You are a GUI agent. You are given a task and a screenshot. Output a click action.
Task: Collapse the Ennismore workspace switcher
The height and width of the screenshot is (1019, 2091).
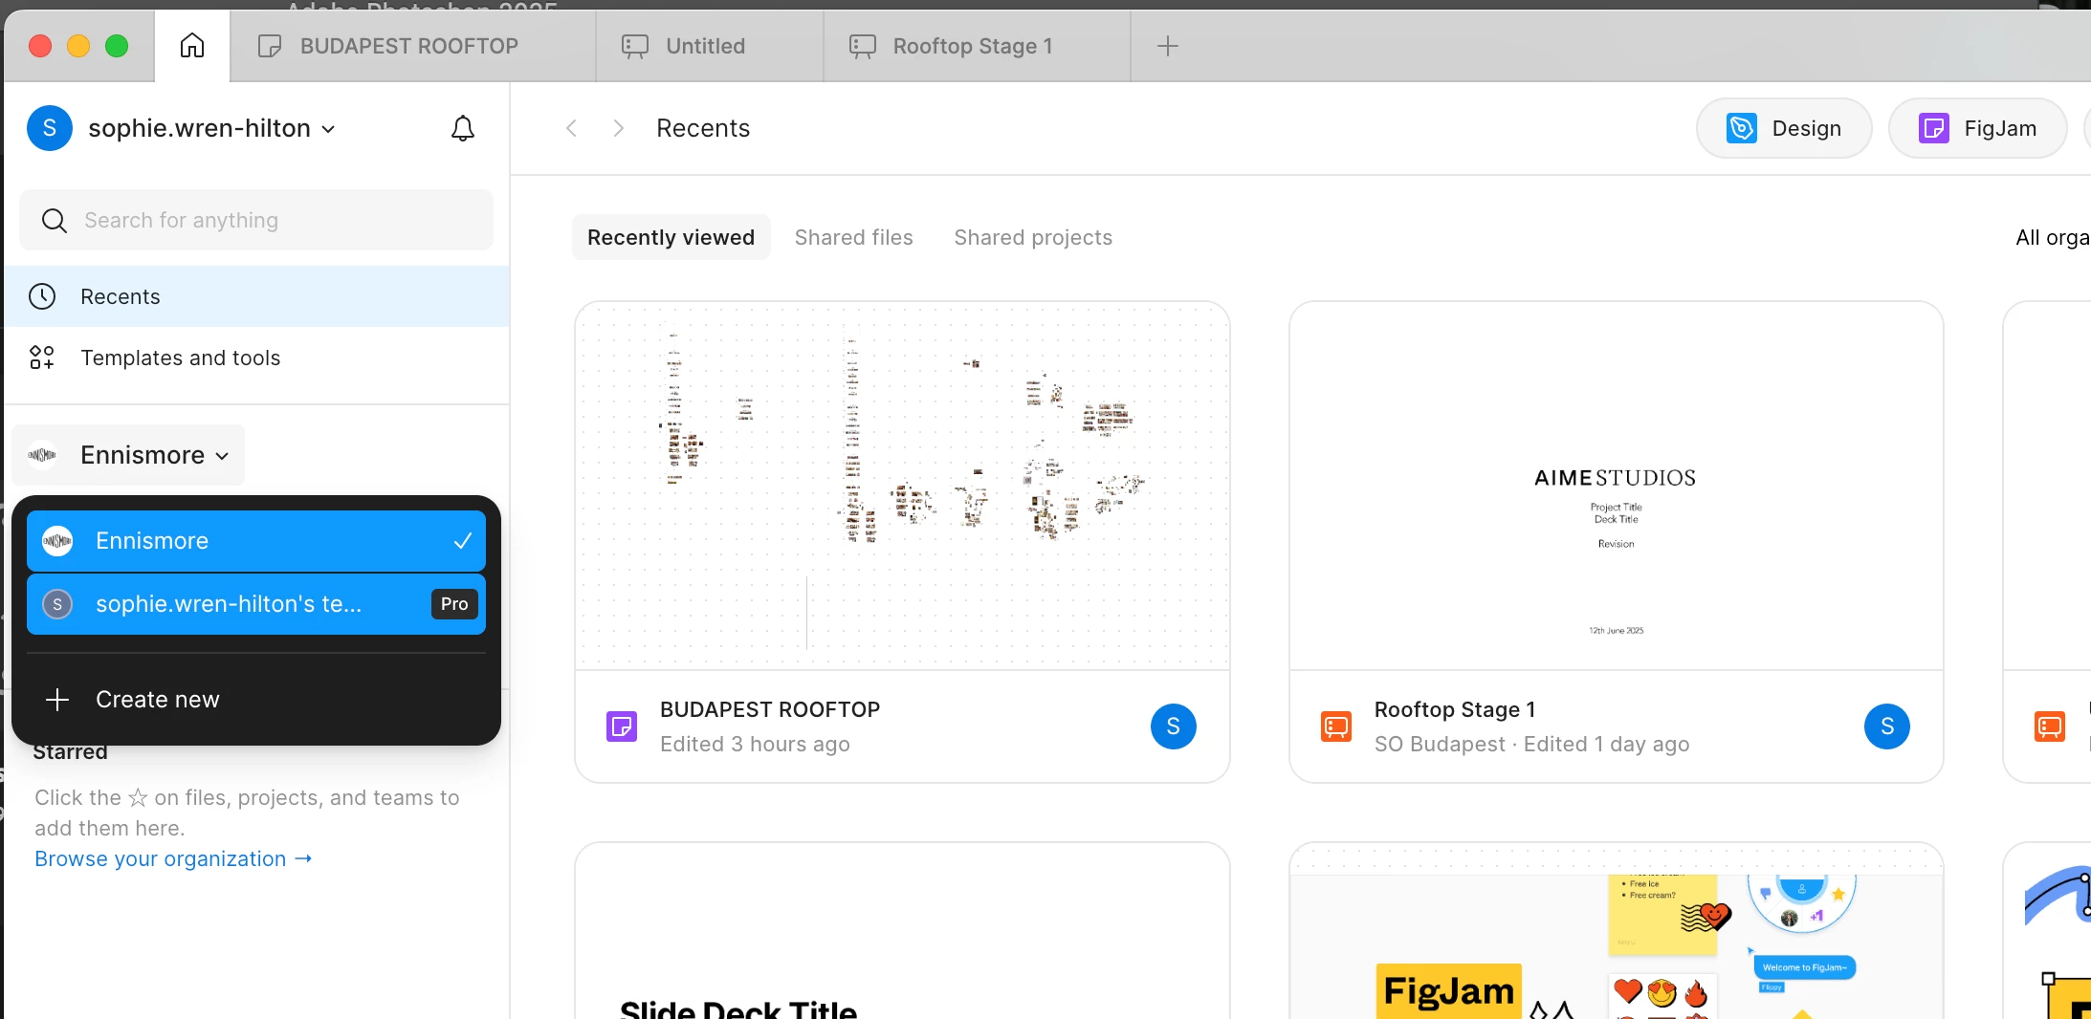(x=128, y=455)
